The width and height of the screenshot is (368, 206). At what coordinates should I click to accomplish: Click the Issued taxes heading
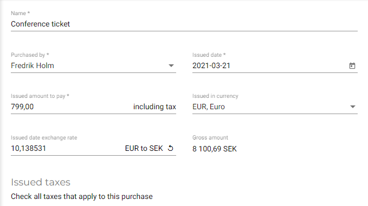coord(41,182)
